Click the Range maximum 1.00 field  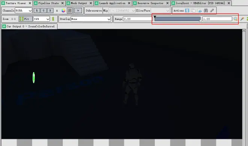click(x=217, y=19)
